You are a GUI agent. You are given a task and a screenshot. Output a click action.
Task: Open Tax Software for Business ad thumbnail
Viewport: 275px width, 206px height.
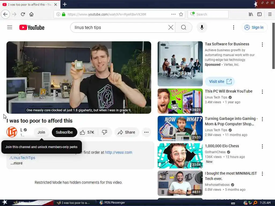pos(180,64)
